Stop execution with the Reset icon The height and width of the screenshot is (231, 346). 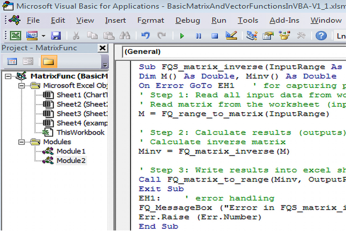[x=215, y=36]
